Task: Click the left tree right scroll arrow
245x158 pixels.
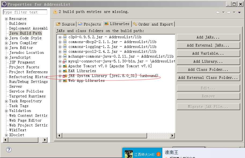Action: 45,140
